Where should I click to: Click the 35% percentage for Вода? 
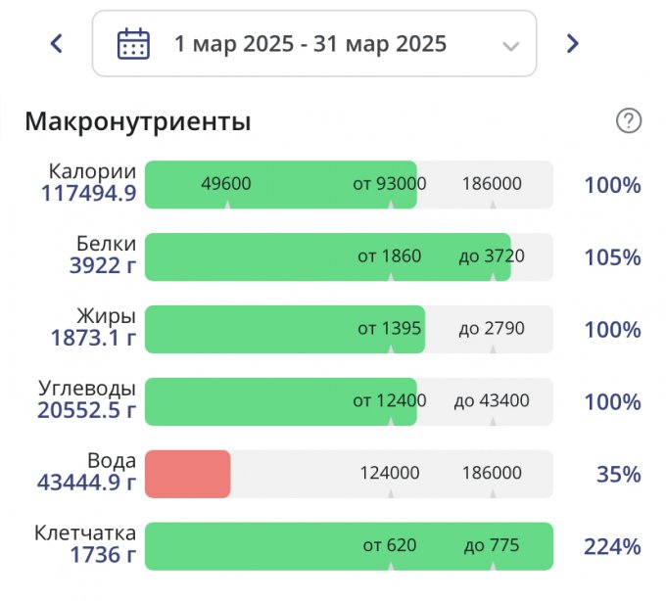click(618, 475)
